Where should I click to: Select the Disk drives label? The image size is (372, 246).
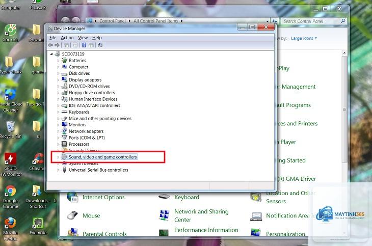pos(79,73)
